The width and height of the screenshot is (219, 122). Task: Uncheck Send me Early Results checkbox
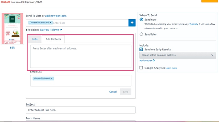141,49
